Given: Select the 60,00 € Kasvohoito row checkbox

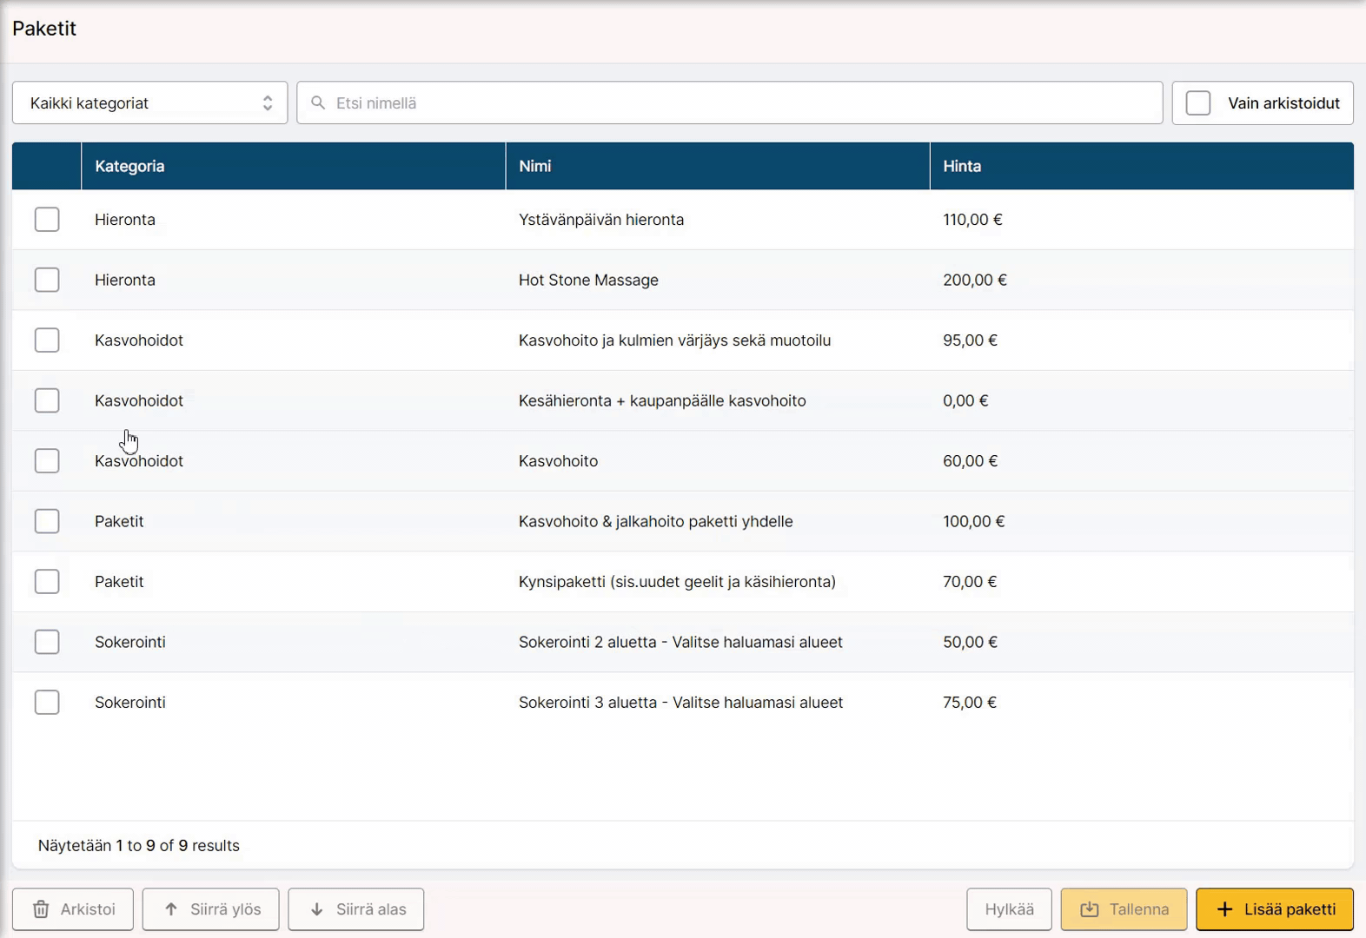Looking at the screenshot, I should click(x=47, y=461).
